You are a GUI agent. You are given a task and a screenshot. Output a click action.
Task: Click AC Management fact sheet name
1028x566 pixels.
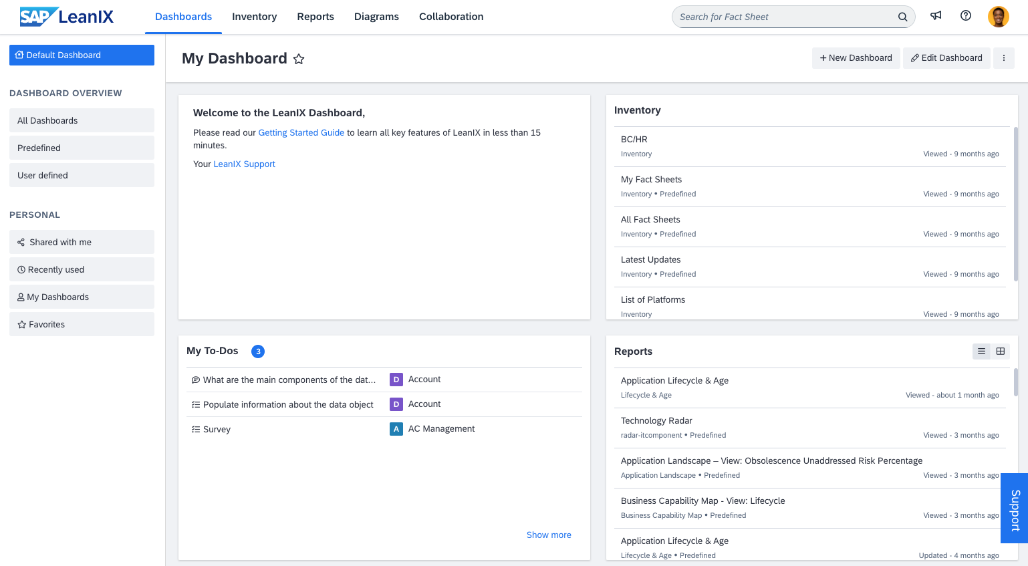[441, 429]
